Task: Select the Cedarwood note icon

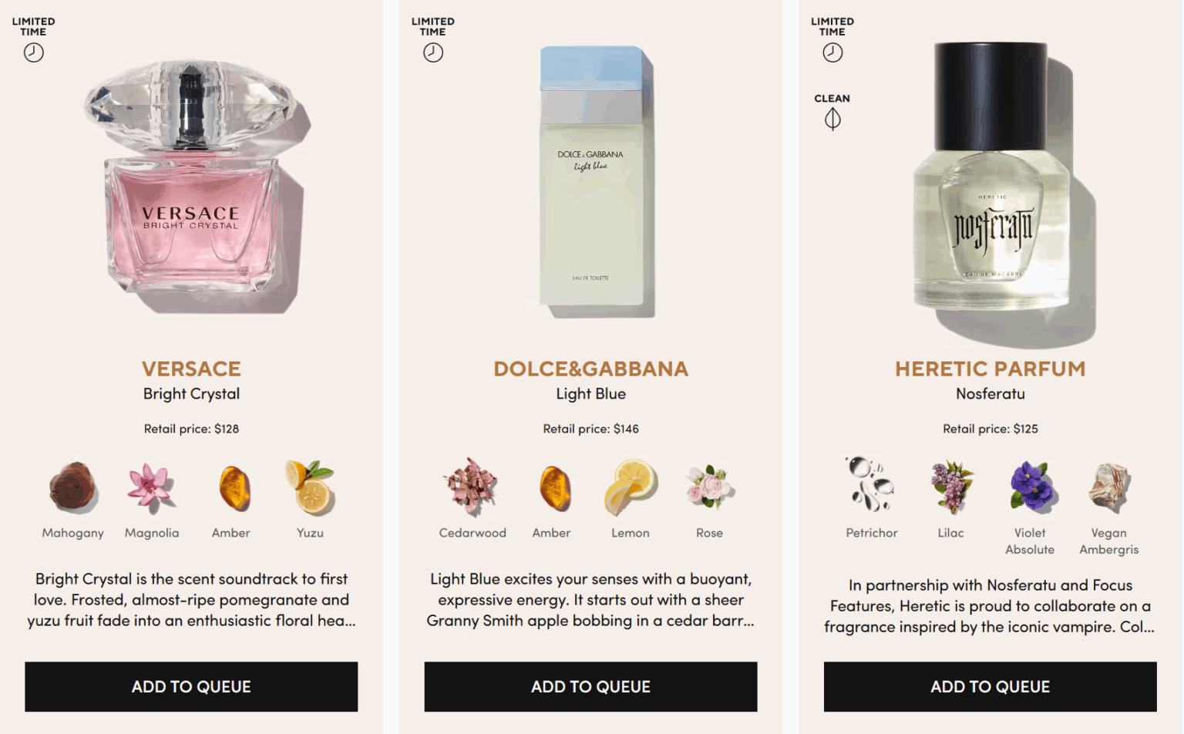Action: tap(473, 487)
